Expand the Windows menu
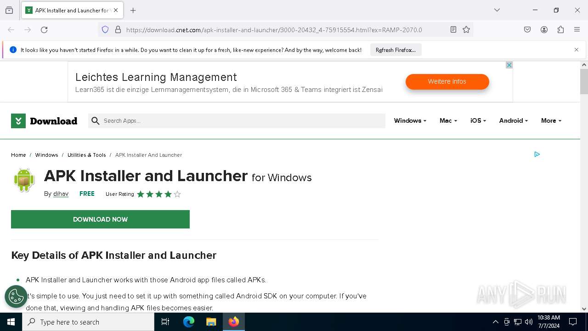Viewport: 588px width, 331px height. click(x=410, y=120)
